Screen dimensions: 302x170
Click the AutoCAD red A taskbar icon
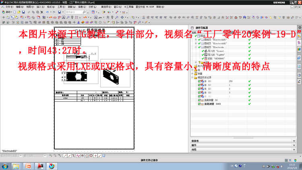[x=40, y=166]
